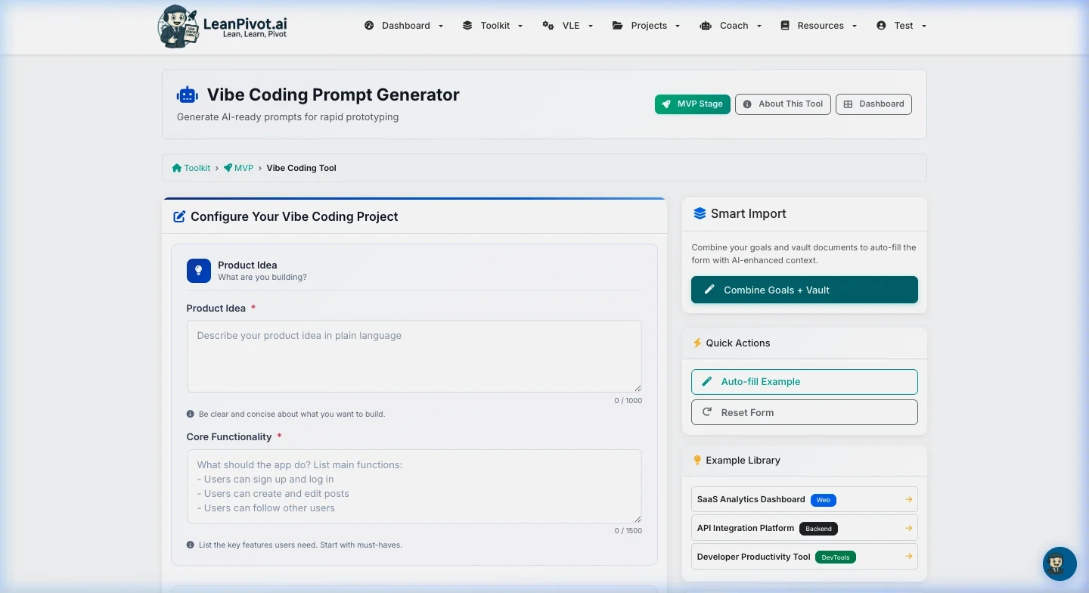Open the Toolkit dropdown in navbar
The height and width of the screenshot is (593, 1089).
493,26
